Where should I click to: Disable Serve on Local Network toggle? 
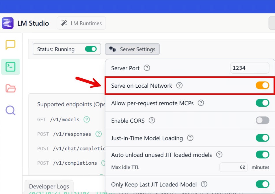tap(262, 85)
